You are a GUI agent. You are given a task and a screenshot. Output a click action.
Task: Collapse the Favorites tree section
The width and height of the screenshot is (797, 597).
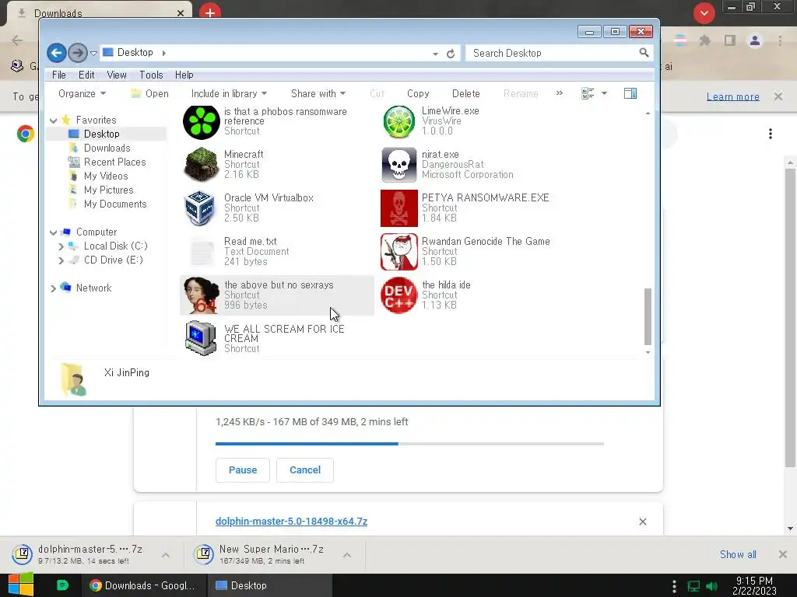click(x=54, y=120)
